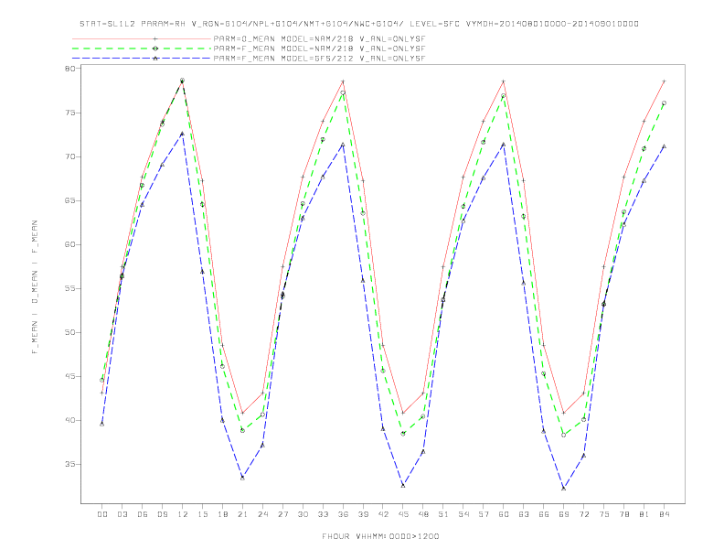Click the green circle data point at hour 36
Viewport: 724px width, 560px height.
point(343,92)
